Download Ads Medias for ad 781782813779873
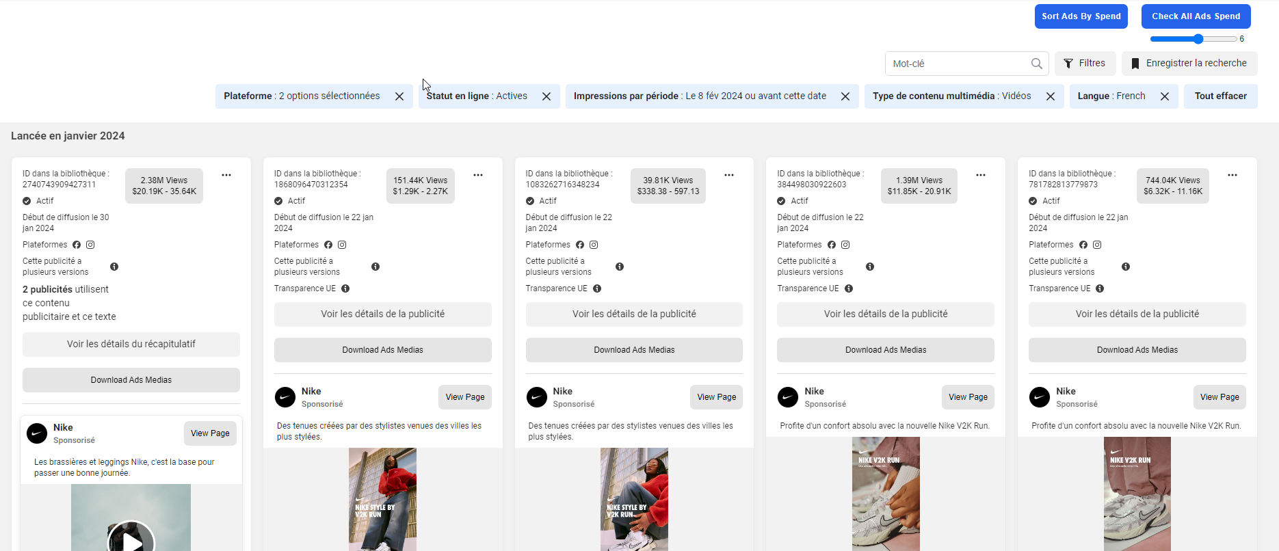The width and height of the screenshot is (1279, 551). tap(1137, 350)
